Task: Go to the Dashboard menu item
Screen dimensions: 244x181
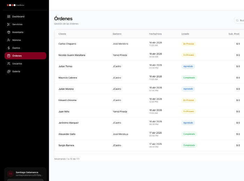Action: tap(18, 16)
